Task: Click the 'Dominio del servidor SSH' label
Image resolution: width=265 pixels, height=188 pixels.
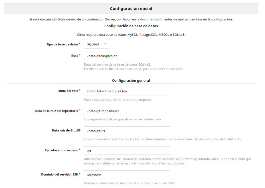Action: pos(60,174)
